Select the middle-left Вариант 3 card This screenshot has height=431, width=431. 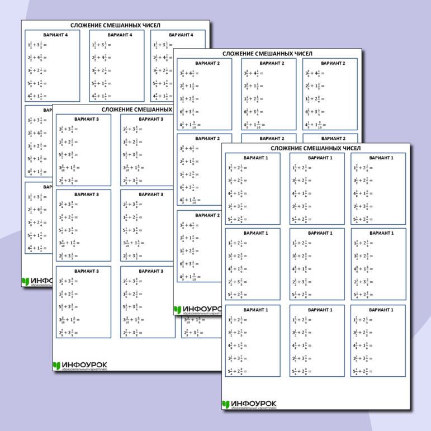84,226
